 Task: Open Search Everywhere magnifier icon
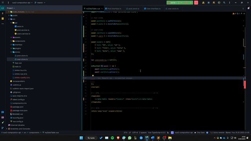(x=224, y=3)
